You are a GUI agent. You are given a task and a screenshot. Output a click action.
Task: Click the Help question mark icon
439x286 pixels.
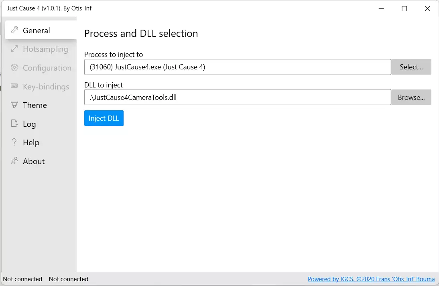tap(14, 142)
